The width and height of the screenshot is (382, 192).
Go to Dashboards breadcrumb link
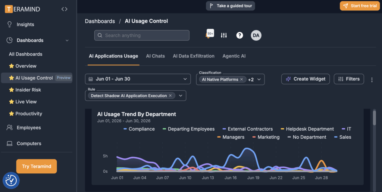tap(100, 21)
